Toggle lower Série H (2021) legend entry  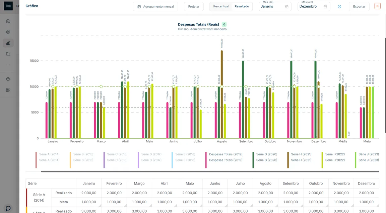301,160
